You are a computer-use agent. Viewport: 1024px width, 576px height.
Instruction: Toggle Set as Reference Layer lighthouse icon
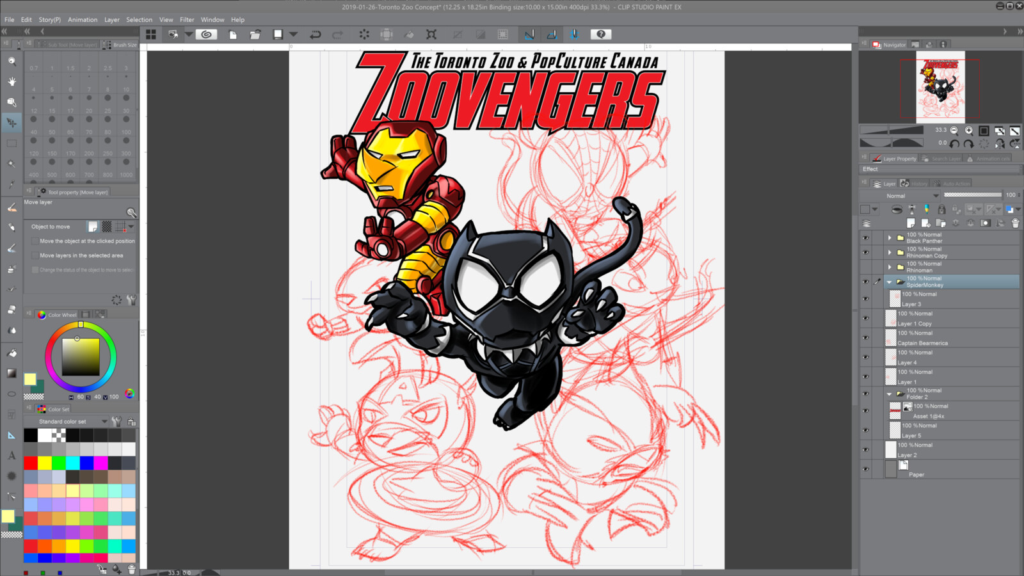(912, 209)
